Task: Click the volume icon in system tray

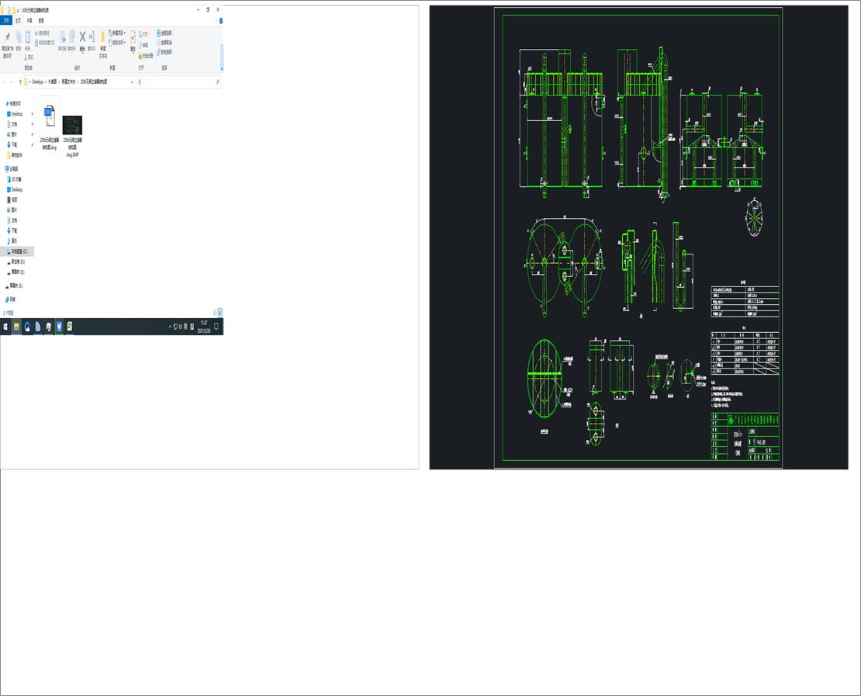Action: [x=180, y=327]
